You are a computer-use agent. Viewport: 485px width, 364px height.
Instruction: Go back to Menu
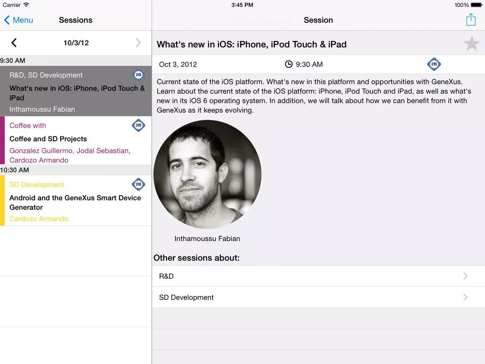click(x=18, y=20)
